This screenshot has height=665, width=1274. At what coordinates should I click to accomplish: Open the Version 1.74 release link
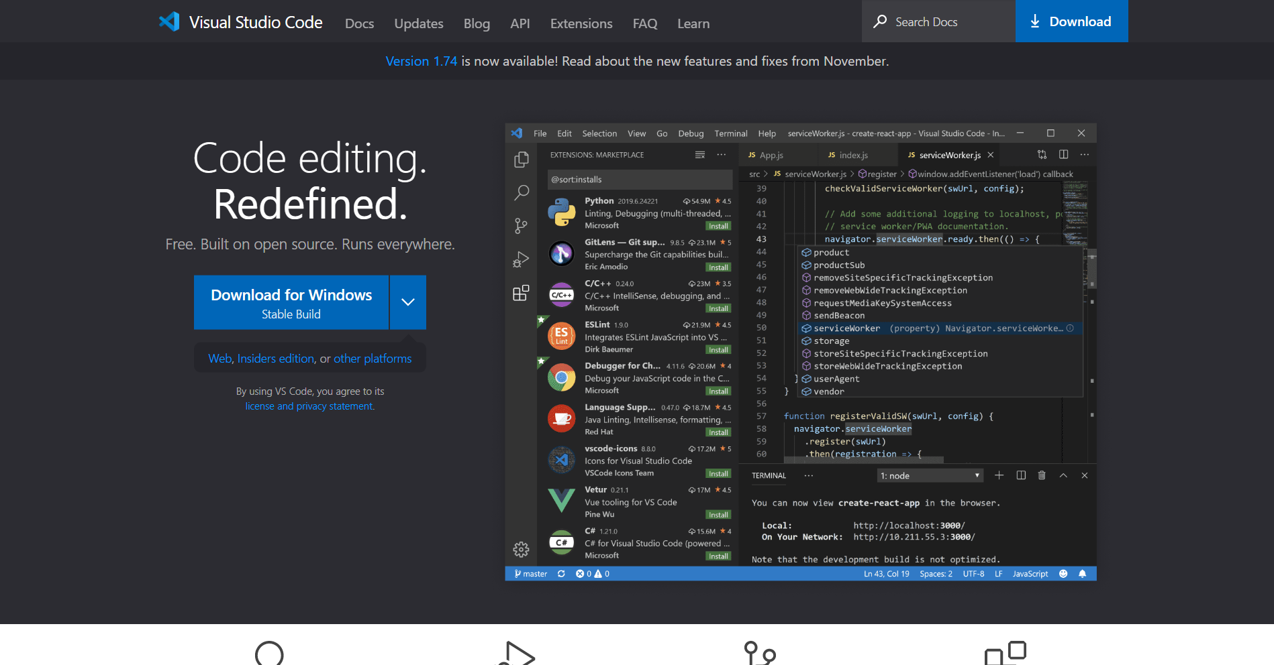point(422,61)
